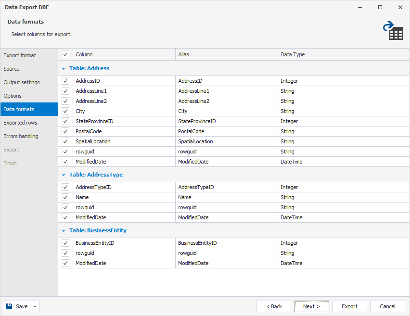Click the Alias column header
Screen dimensions: 410x316
227,54
